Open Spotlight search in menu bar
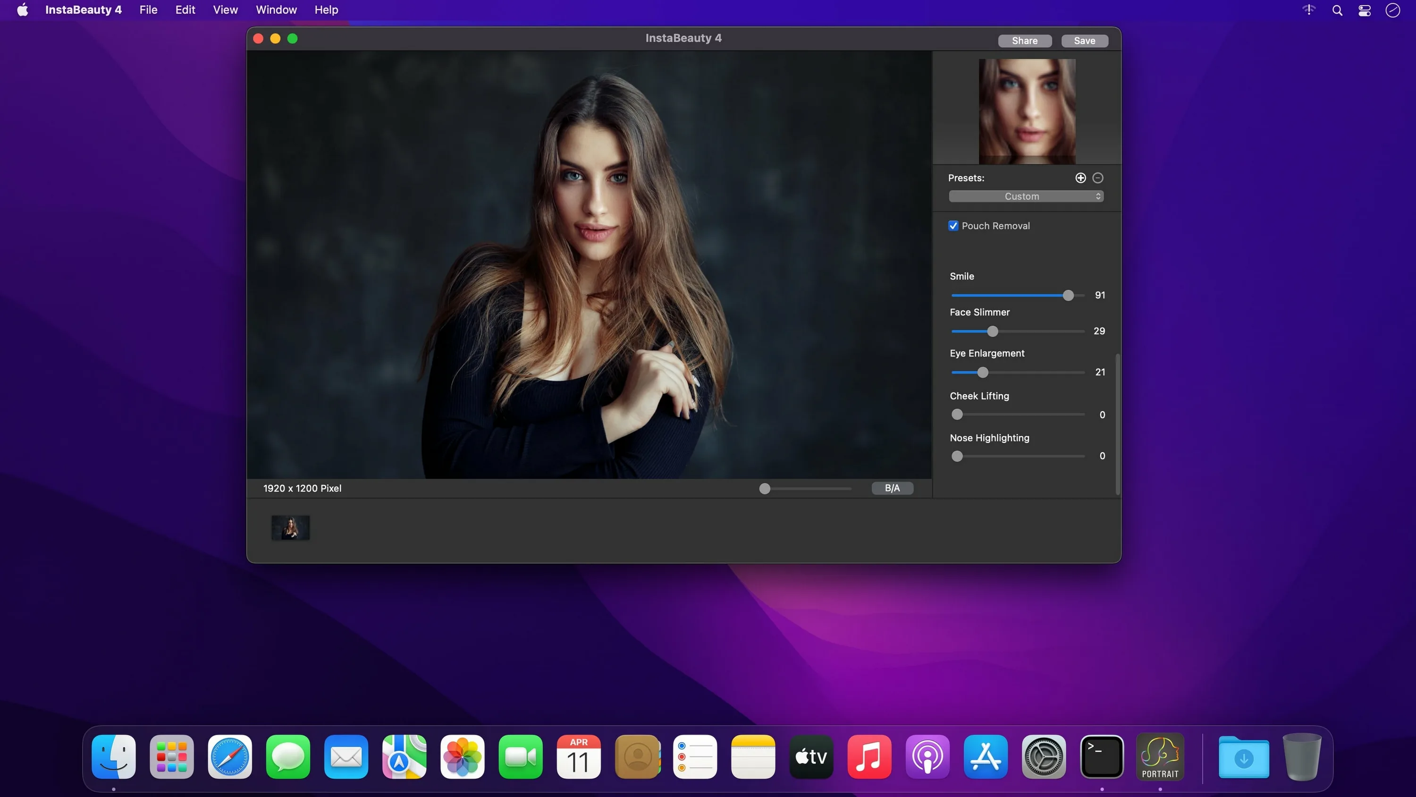1416x797 pixels. pyautogui.click(x=1337, y=10)
